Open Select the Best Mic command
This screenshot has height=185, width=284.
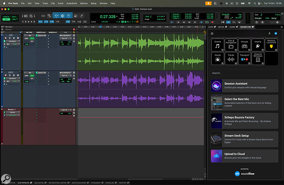pyautogui.click(x=245, y=102)
